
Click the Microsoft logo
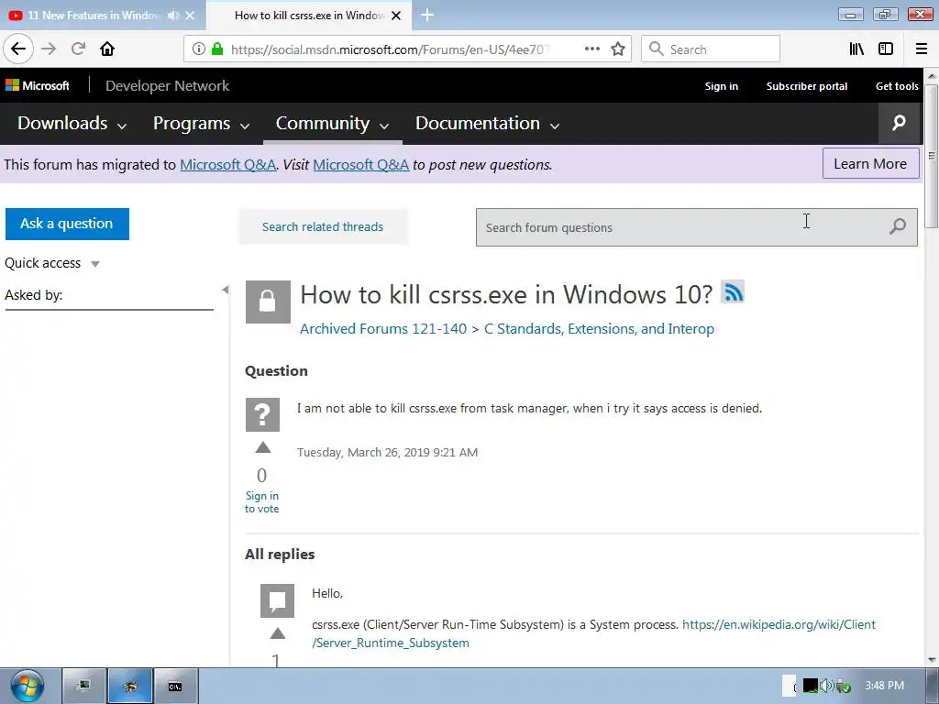pos(37,85)
